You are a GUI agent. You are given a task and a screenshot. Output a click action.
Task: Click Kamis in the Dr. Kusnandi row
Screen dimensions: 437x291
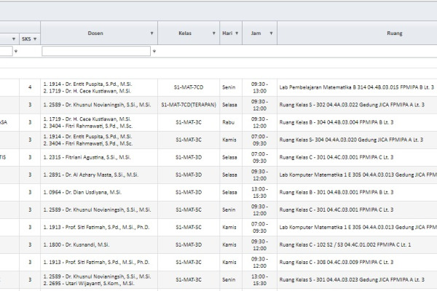229,244
